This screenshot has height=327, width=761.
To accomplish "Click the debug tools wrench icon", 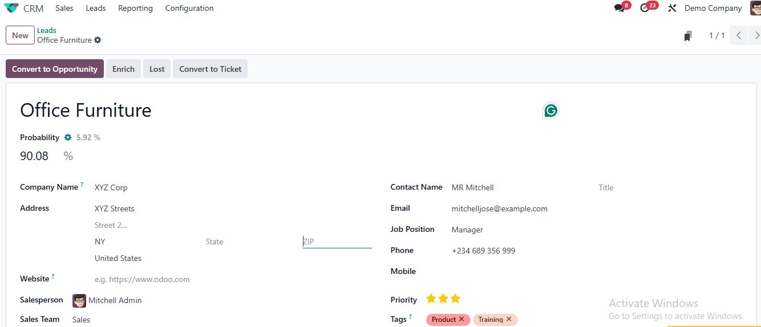I will [x=672, y=8].
